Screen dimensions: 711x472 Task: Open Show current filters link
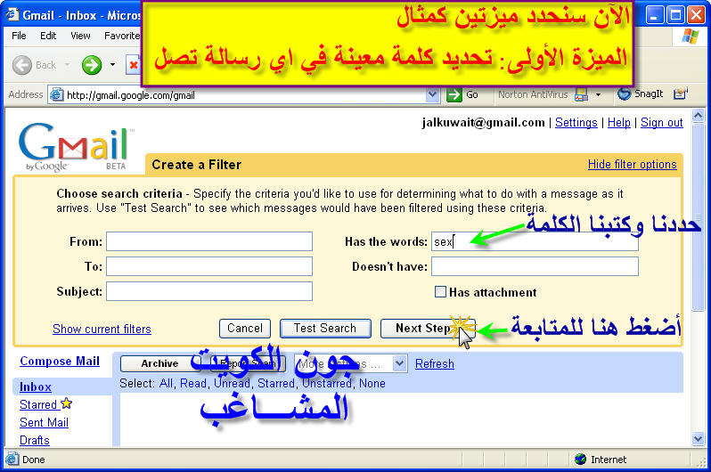(102, 329)
